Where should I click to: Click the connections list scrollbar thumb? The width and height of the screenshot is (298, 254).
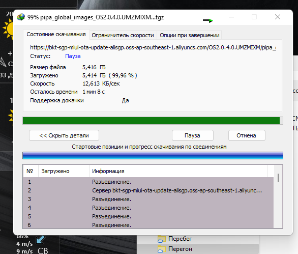coord(278,178)
